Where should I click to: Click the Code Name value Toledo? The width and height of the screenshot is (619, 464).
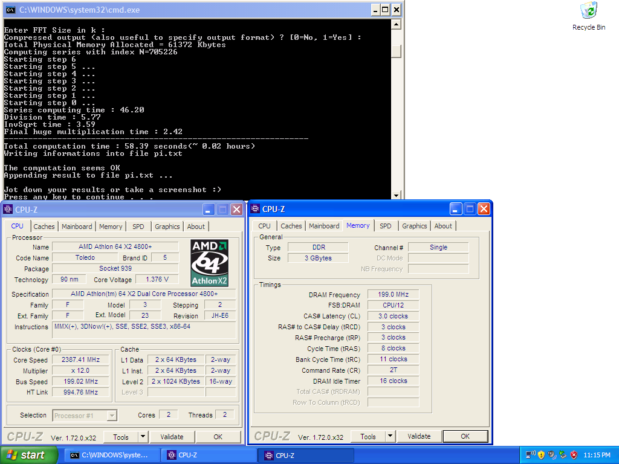click(x=85, y=257)
